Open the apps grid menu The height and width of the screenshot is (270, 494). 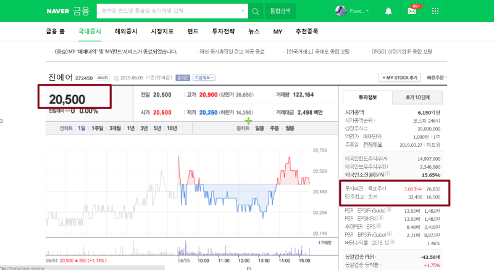pyautogui.click(x=435, y=11)
